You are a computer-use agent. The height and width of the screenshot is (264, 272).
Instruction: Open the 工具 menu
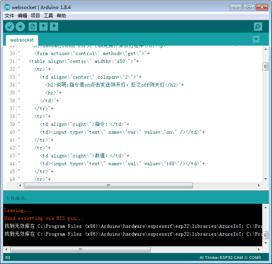tap(48, 16)
